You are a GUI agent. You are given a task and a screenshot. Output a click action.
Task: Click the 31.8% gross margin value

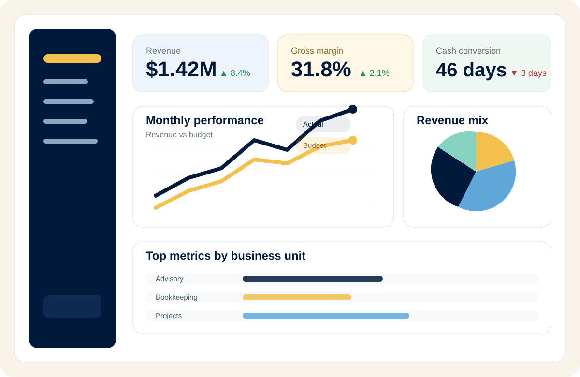[321, 69]
